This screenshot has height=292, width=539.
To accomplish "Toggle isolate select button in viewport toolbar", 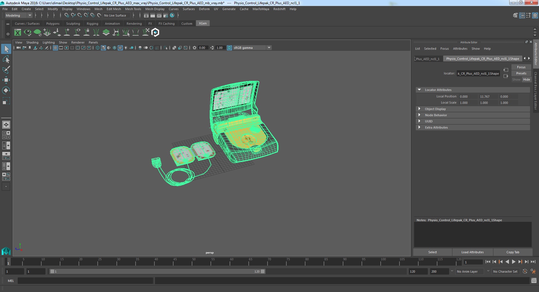I will click(166, 48).
